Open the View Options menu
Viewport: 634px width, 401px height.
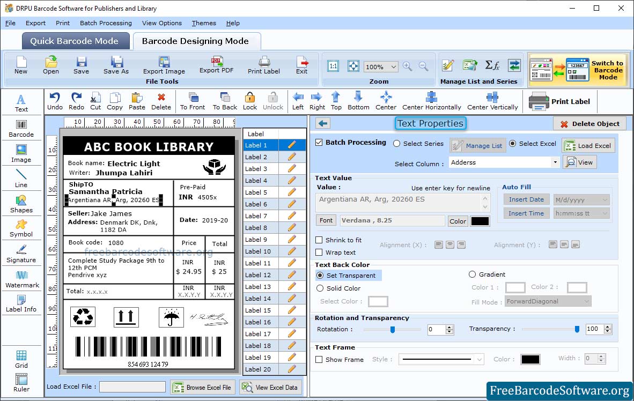click(162, 23)
